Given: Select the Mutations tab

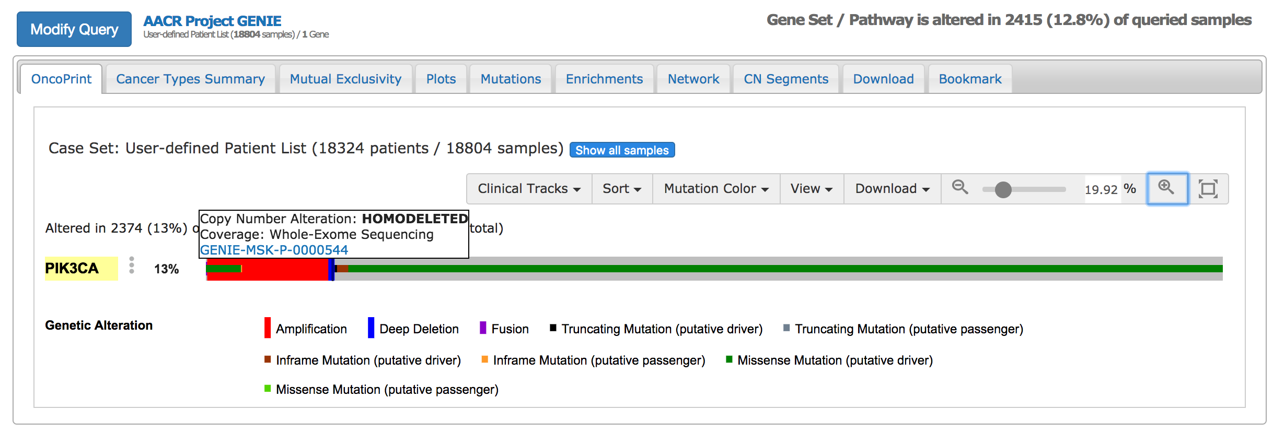Looking at the screenshot, I should [x=510, y=79].
